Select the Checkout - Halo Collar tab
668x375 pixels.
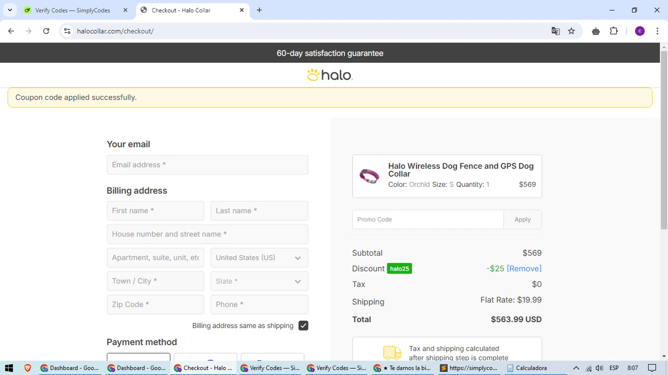pos(181,10)
